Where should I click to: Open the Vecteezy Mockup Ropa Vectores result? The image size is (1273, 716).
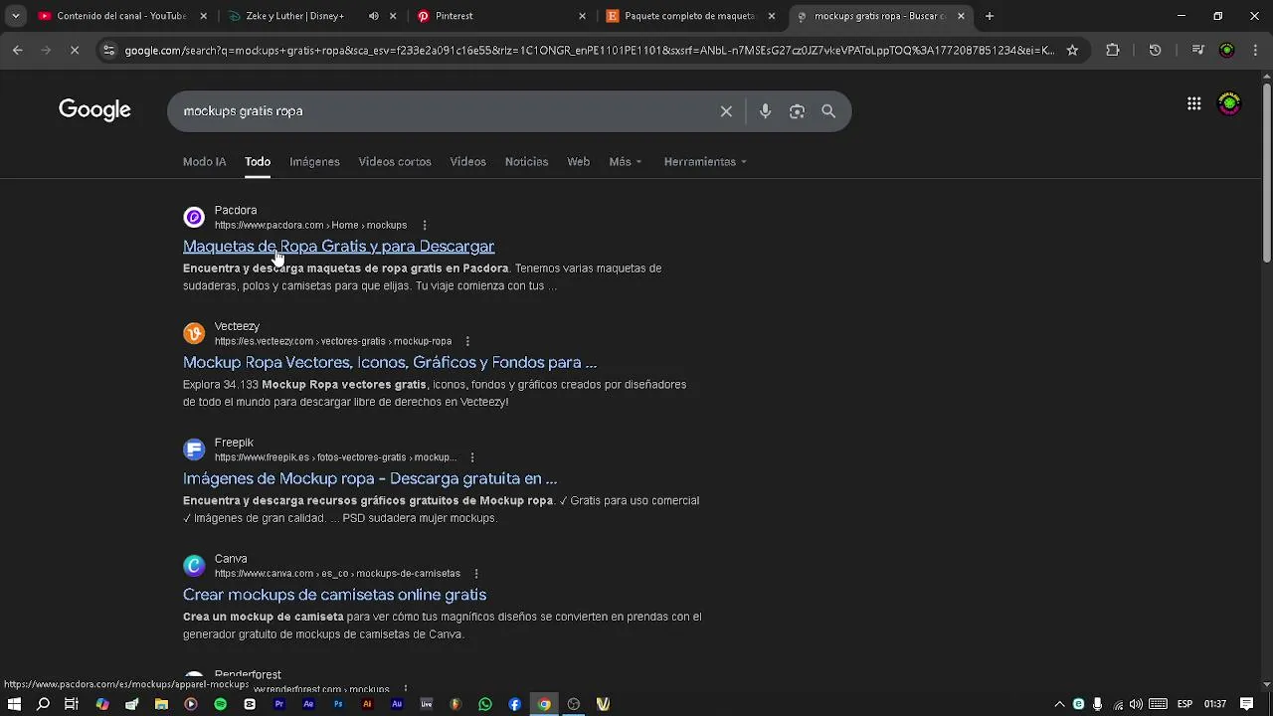point(390,363)
